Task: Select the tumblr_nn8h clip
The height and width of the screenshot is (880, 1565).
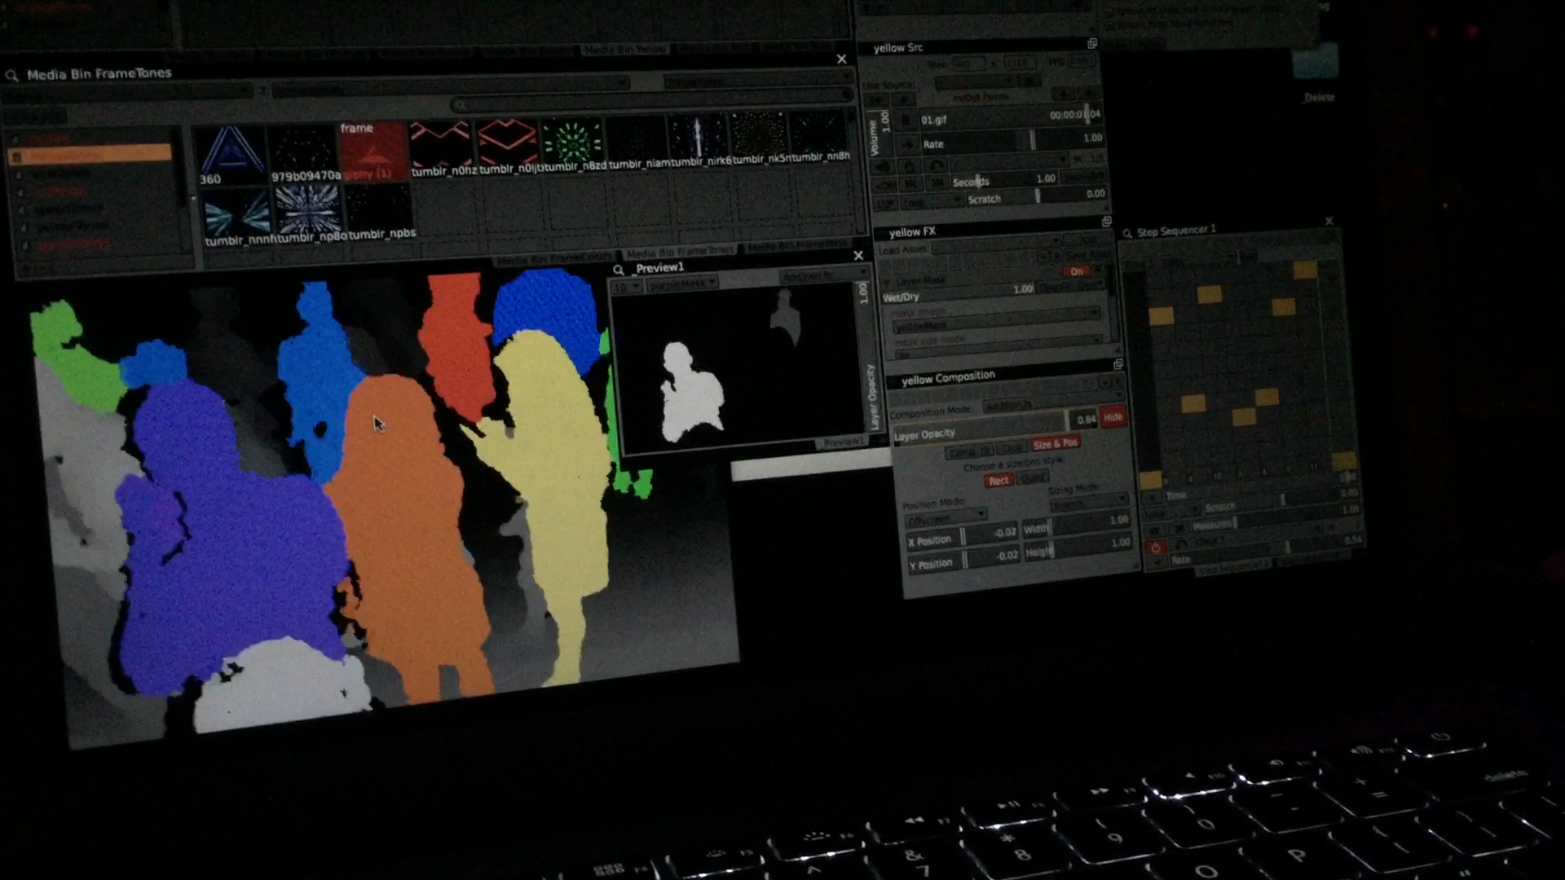Action: pyautogui.click(x=818, y=135)
